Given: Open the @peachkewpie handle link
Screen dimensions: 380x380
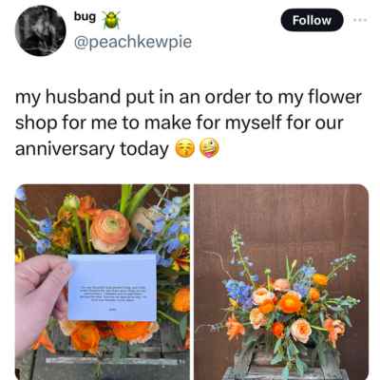Looking at the screenshot, I should (133, 42).
